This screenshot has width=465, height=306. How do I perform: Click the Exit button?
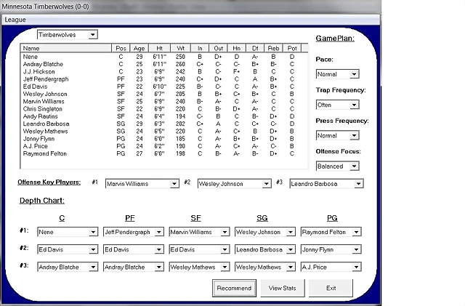331,288
